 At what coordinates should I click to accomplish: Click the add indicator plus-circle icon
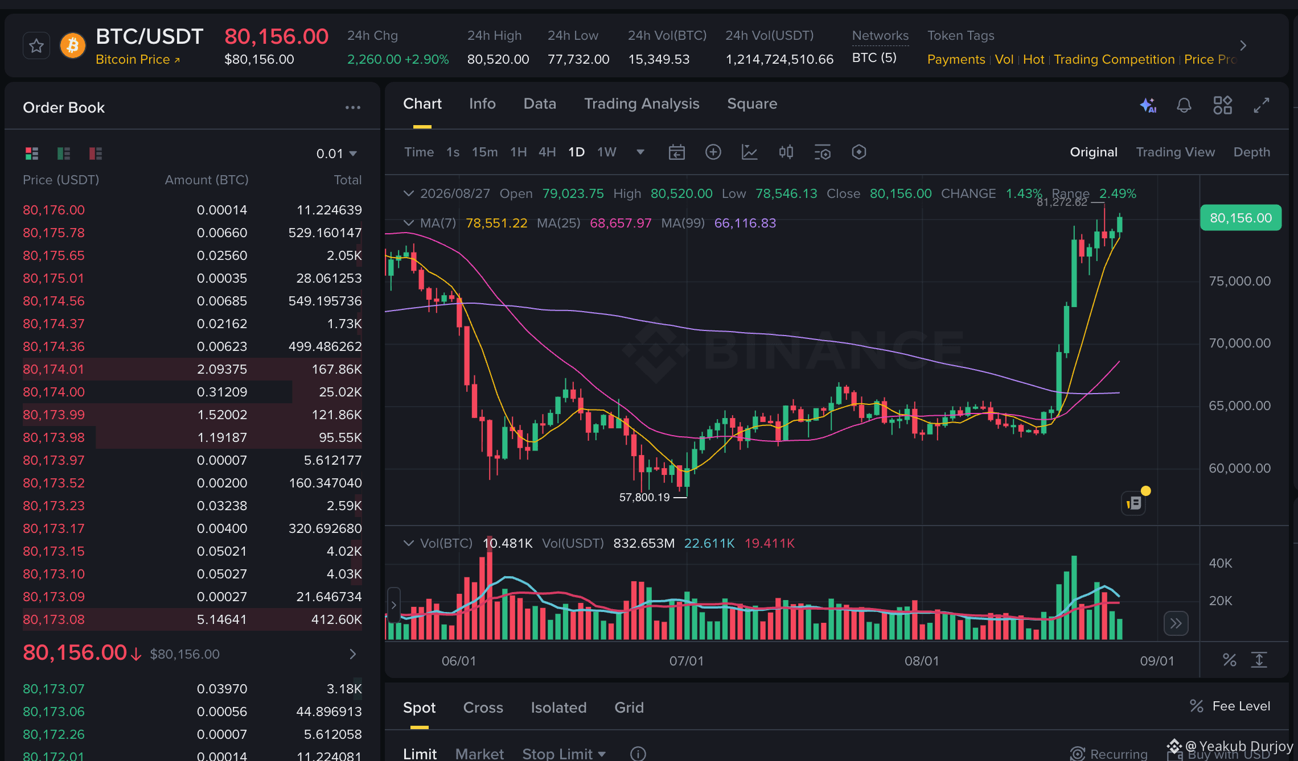(x=713, y=152)
